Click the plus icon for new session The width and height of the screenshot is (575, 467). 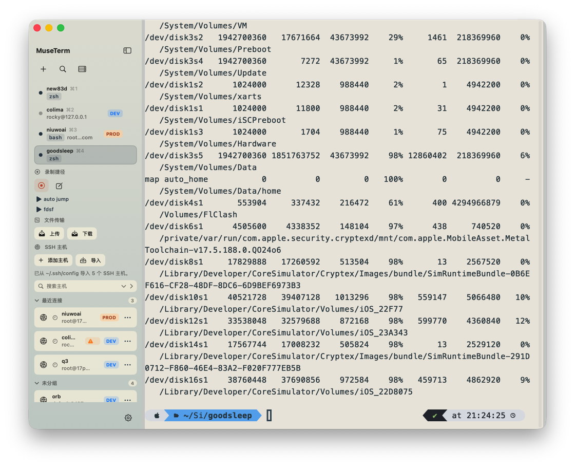(43, 69)
